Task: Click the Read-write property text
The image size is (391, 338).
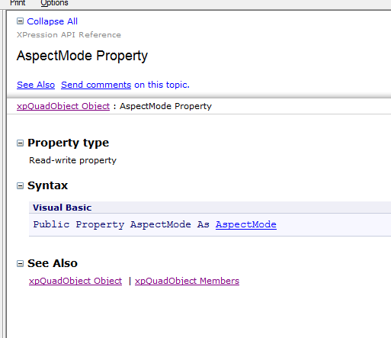Action: pos(72,160)
